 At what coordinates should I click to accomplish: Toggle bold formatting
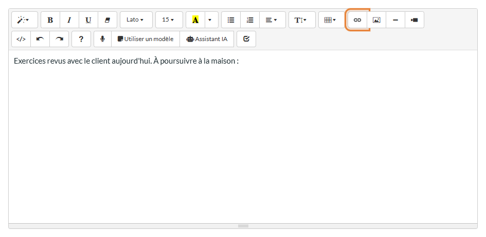(x=50, y=20)
